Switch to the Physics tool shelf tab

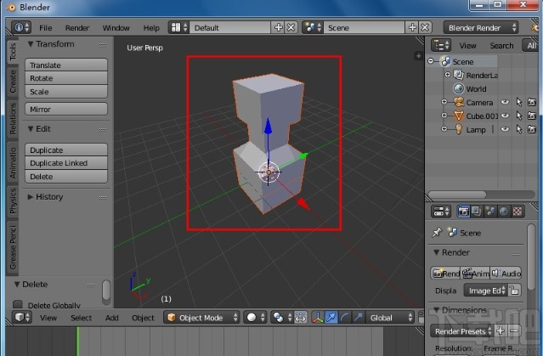(x=13, y=201)
